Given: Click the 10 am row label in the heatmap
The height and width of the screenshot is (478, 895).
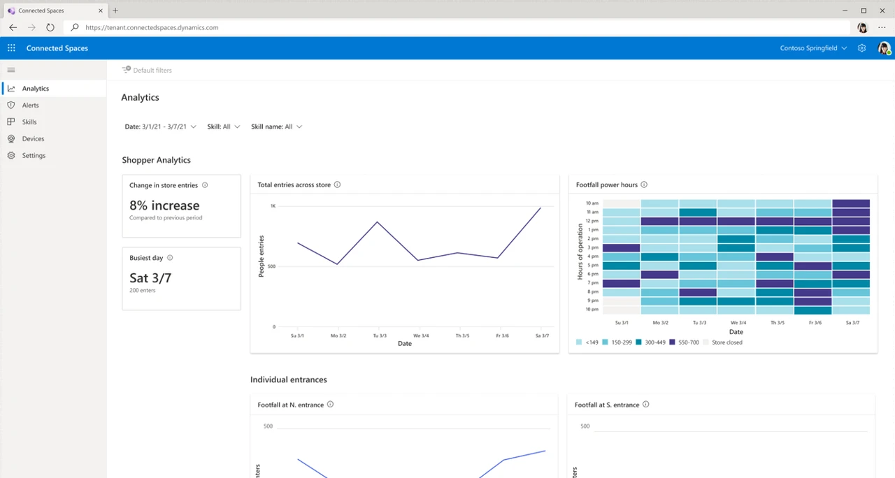Looking at the screenshot, I should coord(592,203).
